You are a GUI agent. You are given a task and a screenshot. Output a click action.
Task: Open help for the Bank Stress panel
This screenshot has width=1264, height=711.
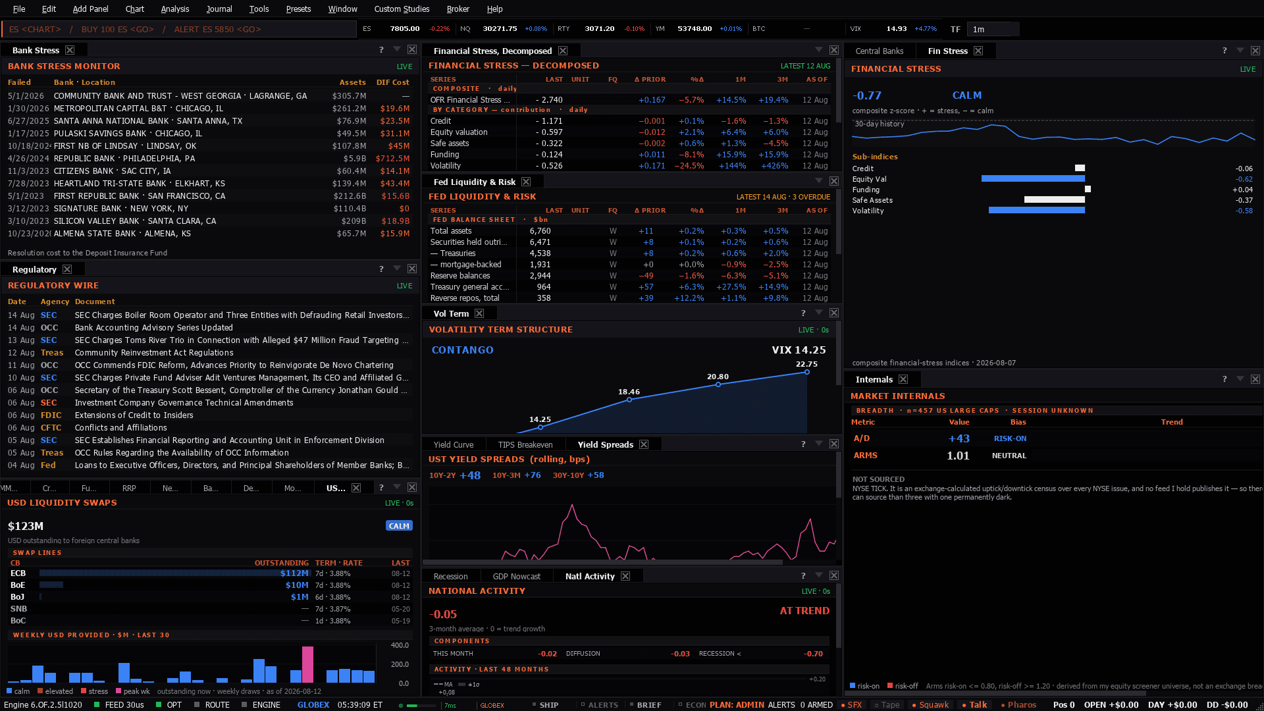(x=381, y=50)
